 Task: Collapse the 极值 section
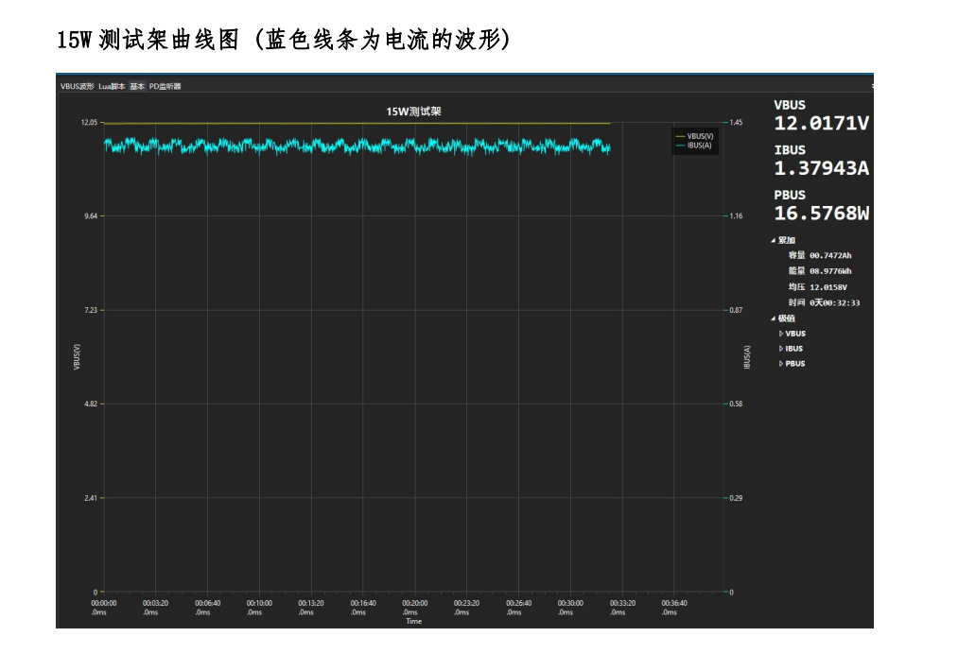coord(773,318)
